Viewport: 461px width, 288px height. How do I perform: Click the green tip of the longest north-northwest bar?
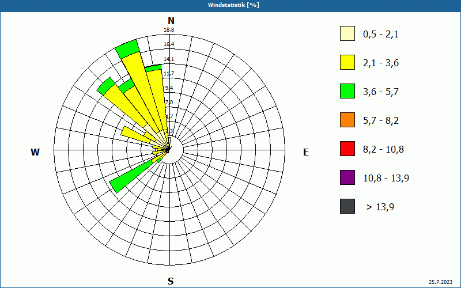pyautogui.click(x=127, y=49)
